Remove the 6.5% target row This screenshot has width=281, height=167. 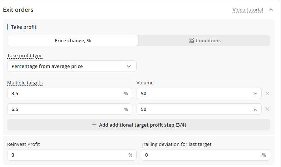pos(267,109)
